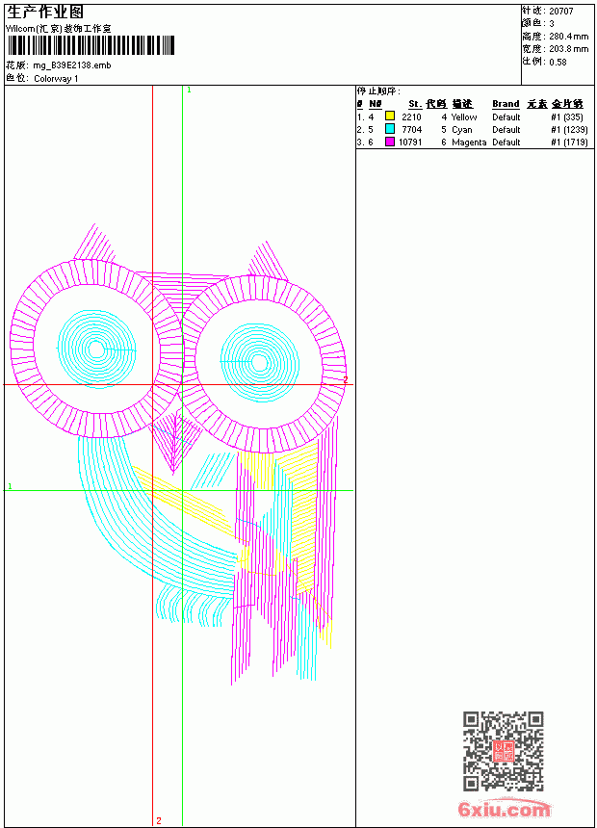This screenshot has height=828, width=597.
Task: Select the Magenta row in stop sequence
Action: pyautogui.click(x=473, y=142)
